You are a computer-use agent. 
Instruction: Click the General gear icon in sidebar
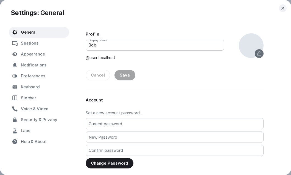pyautogui.click(x=15, y=32)
